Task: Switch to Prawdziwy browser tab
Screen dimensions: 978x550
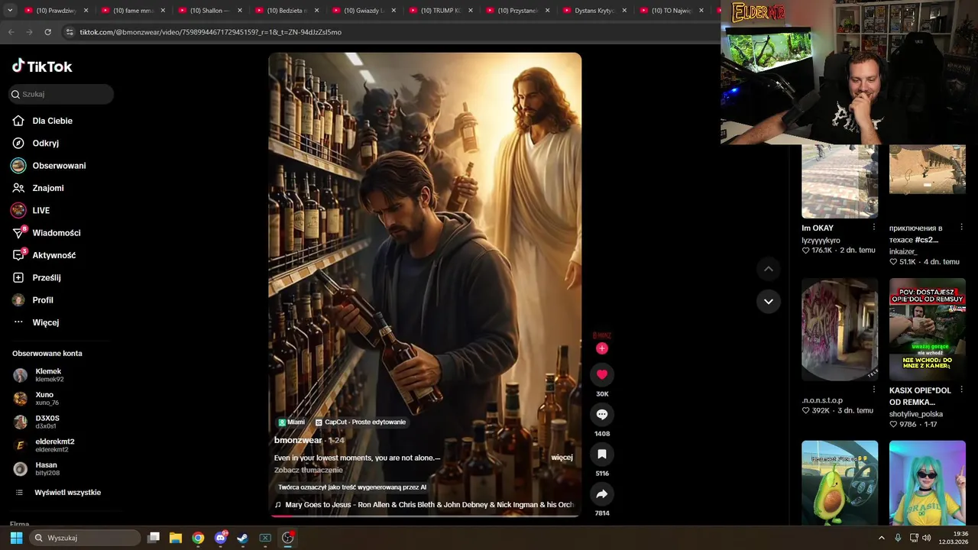Action: [x=56, y=11]
